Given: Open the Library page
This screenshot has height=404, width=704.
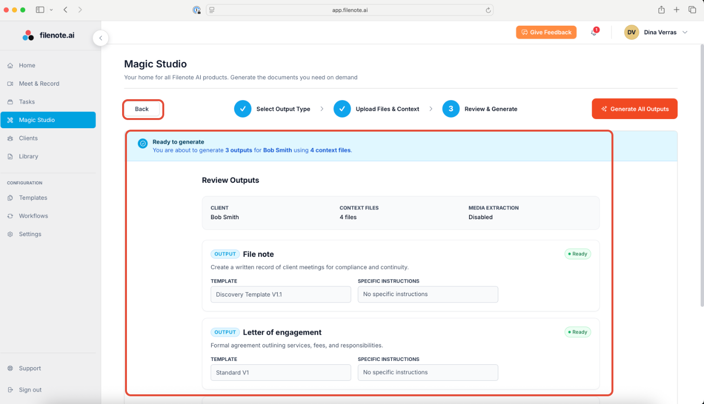Looking at the screenshot, I should 48,156.
